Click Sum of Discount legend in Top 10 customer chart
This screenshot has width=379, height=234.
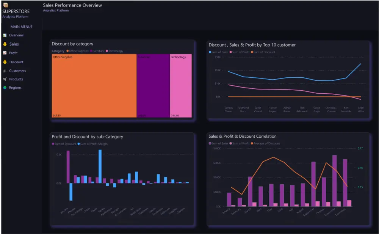[x=263, y=52]
